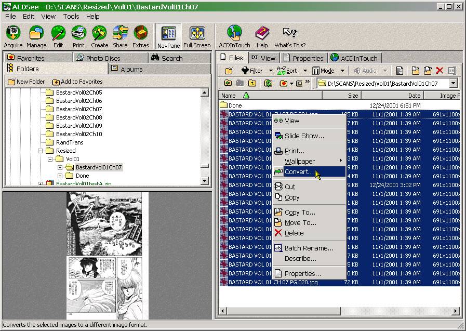Open the Filter dropdown arrow
This screenshot has height=331, width=466.
click(x=271, y=71)
